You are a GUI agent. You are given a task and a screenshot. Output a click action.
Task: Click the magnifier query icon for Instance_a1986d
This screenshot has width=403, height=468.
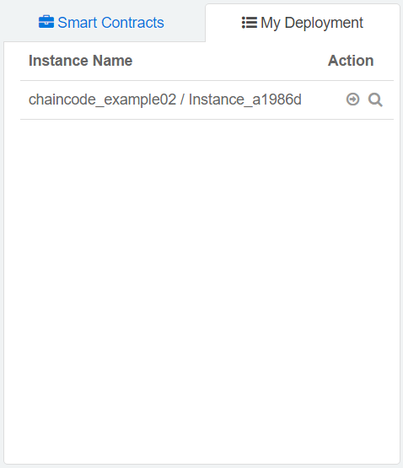pyautogui.click(x=375, y=100)
